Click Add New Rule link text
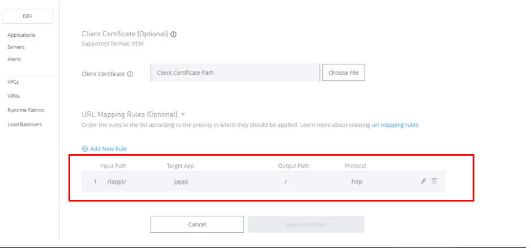This screenshot has width=531, height=248. (x=108, y=149)
